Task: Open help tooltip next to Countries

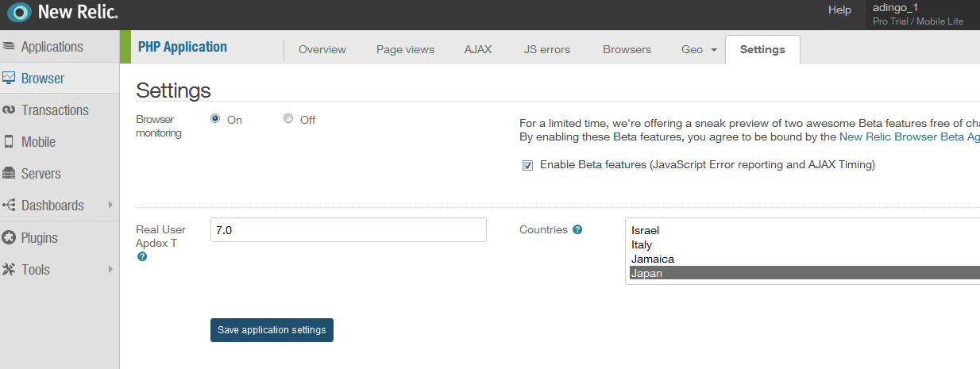Action: (577, 230)
